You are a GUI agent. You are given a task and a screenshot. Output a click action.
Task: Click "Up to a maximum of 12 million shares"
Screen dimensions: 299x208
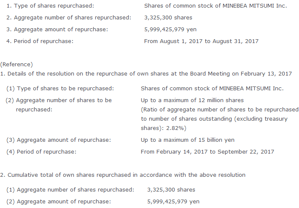point(192,100)
